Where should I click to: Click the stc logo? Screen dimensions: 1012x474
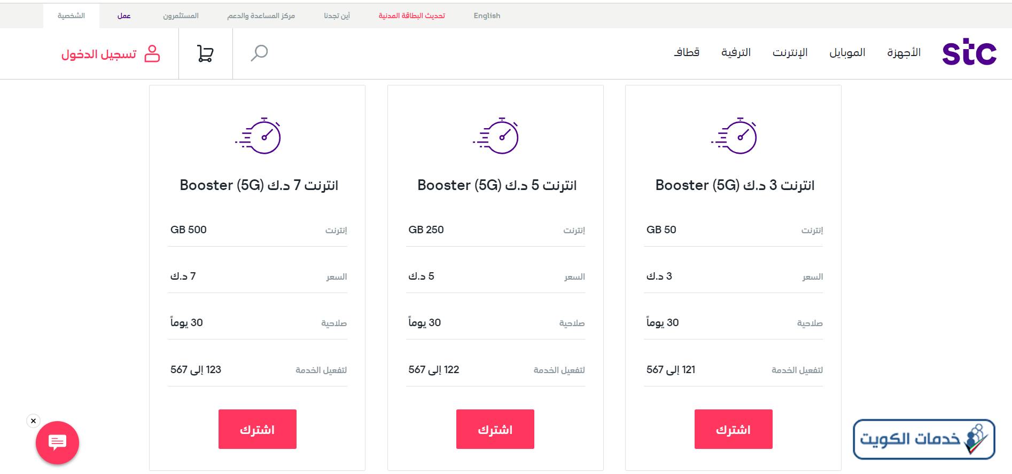pyautogui.click(x=969, y=52)
